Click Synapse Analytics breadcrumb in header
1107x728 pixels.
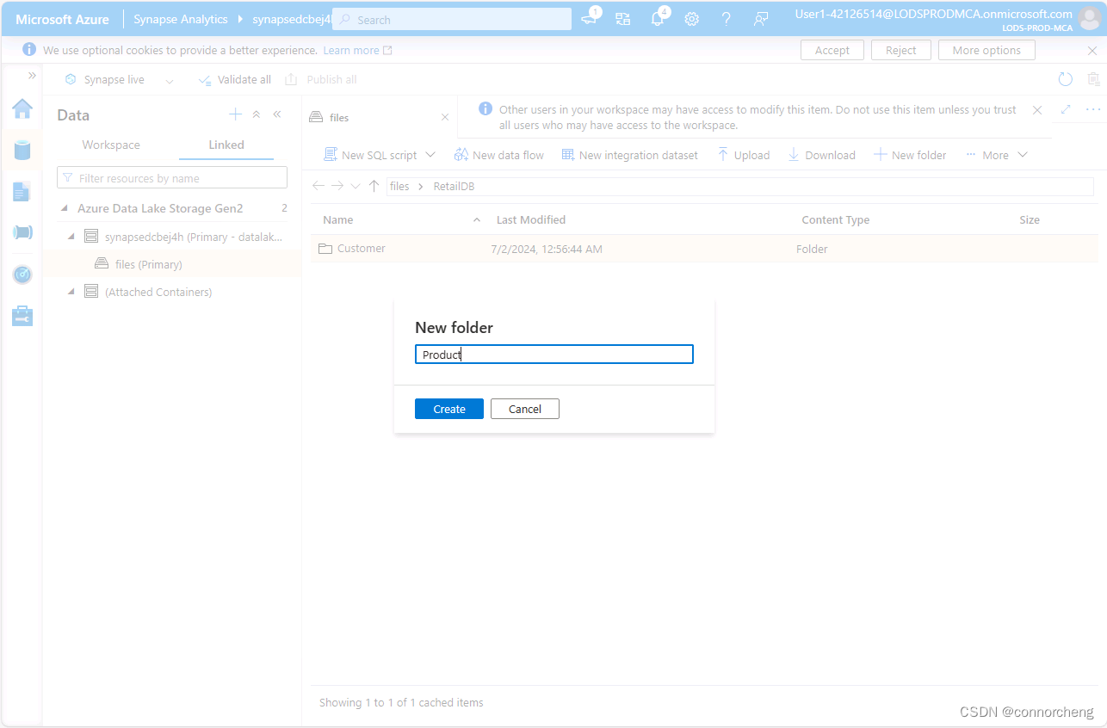181,19
